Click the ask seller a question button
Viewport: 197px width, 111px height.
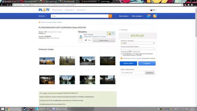pyautogui.click(x=104, y=40)
